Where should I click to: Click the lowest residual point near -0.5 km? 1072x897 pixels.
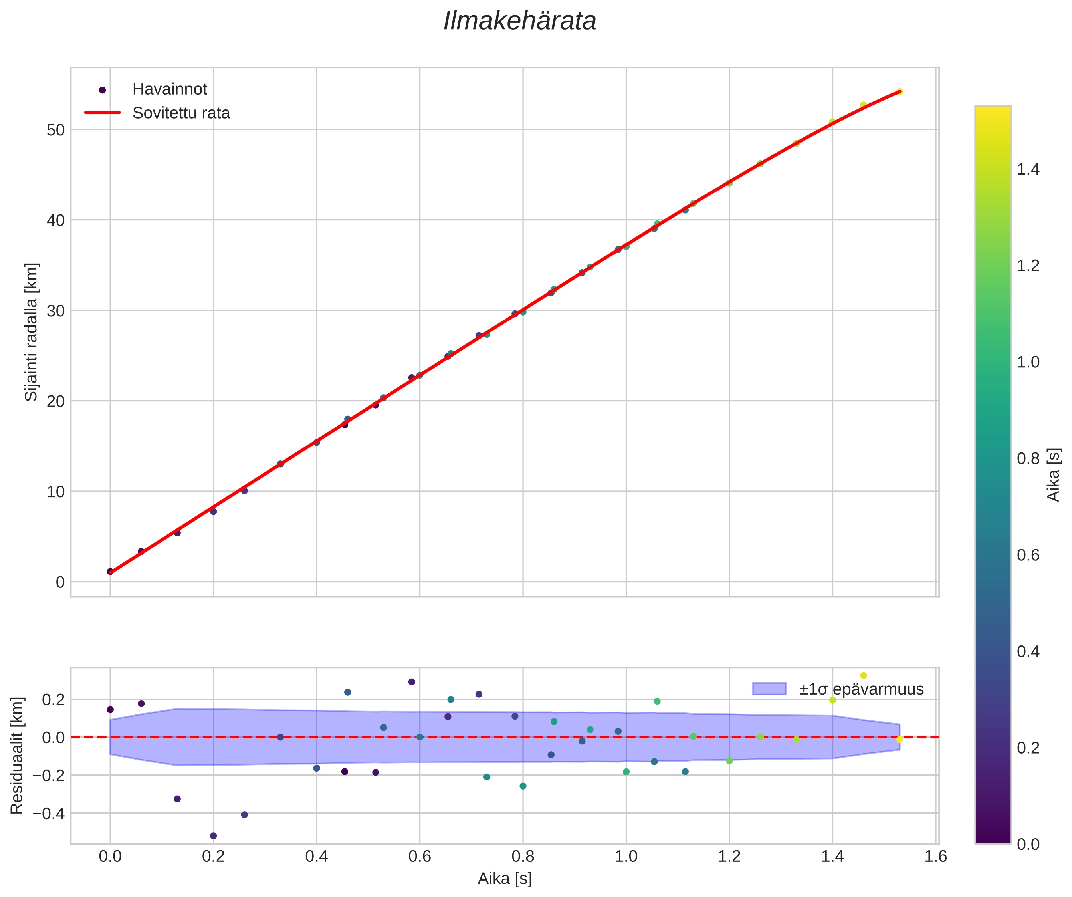213,836
